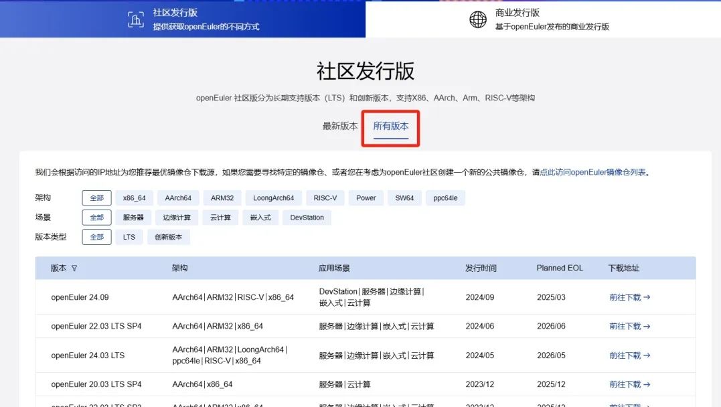Filter scenario by 服务器
The height and width of the screenshot is (407, 721).
pyautogui.click(x=133, y=218)
